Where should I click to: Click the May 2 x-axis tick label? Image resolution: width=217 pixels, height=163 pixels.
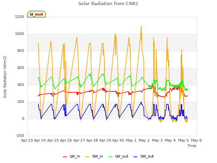[144, 140]
